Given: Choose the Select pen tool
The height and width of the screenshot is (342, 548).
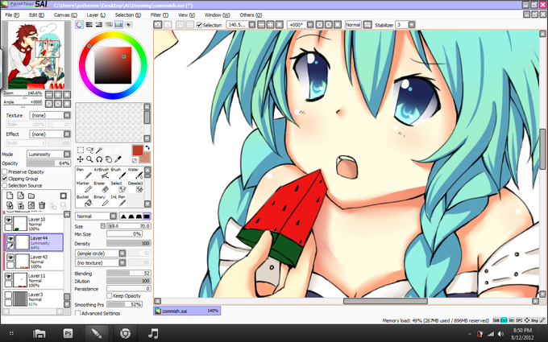Looking at the screenshot, I should click(118, 187).
